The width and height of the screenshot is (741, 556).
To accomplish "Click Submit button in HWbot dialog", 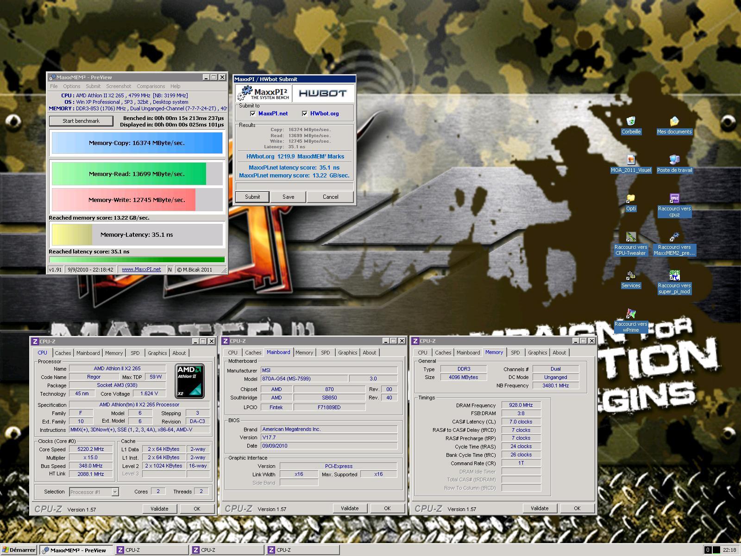I will pyautogui.click(x=252, y=197).
